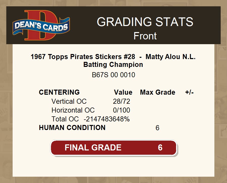Select the B67S 00 0010 code
This screenshot has height=183, width=227.
113,75
